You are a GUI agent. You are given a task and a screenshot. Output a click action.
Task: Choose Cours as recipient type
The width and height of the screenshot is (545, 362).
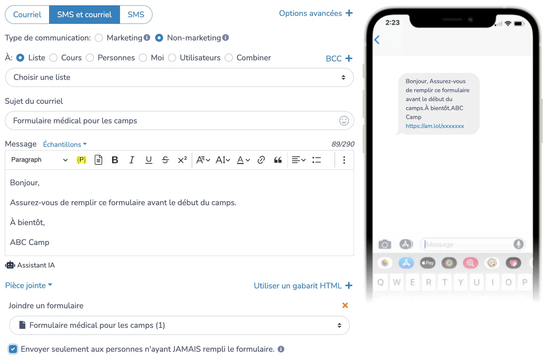(53, 58)
